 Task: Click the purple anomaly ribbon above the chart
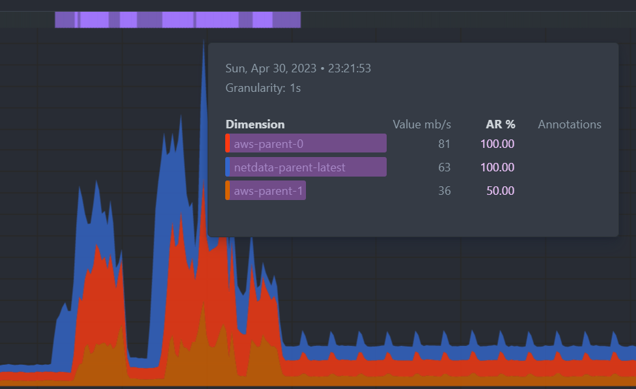[x=178, y=20]
